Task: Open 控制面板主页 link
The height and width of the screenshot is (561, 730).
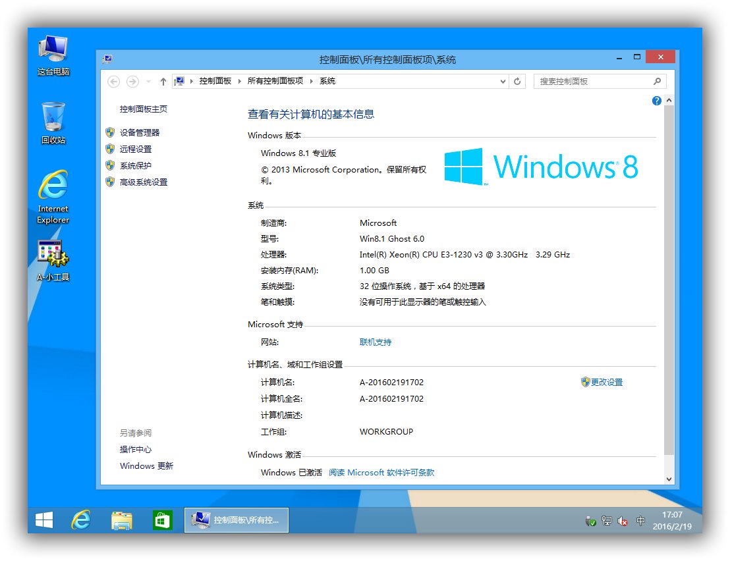Action: coord(144,109)
